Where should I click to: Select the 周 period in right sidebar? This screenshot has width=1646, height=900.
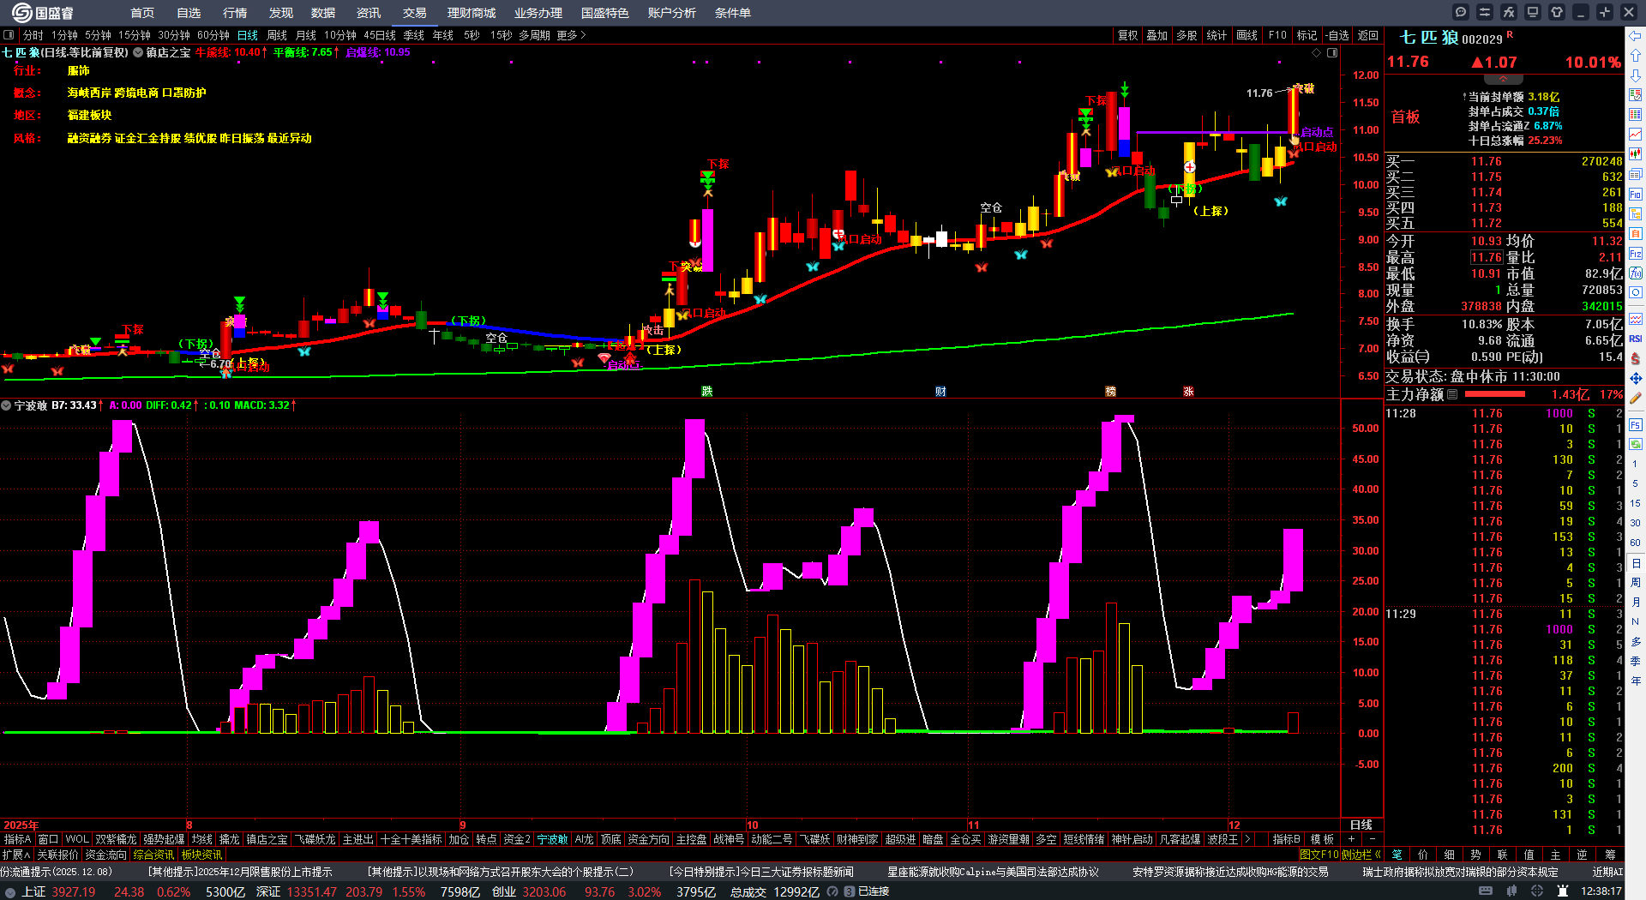(1636, 583)
